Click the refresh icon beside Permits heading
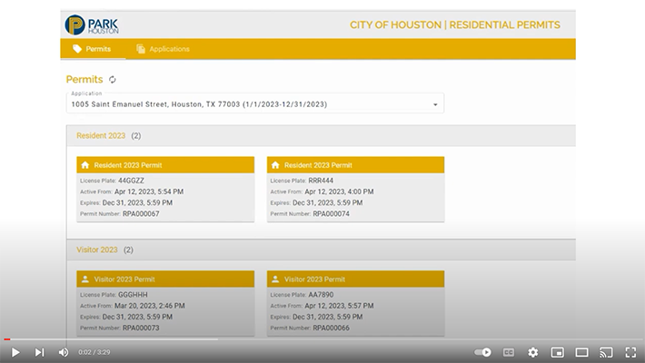This screenshot has height=363, width=645. tap(113, 80)
